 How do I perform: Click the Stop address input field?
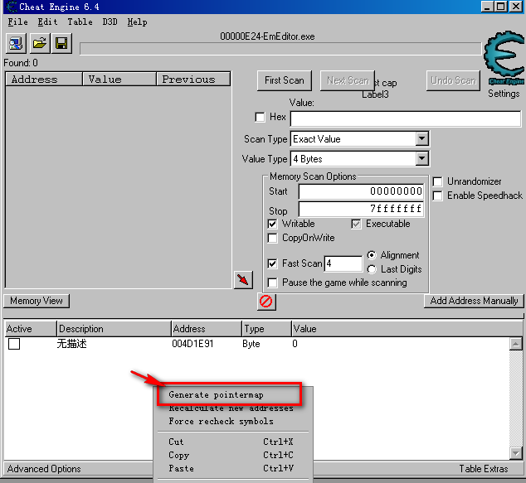(361, 209)
